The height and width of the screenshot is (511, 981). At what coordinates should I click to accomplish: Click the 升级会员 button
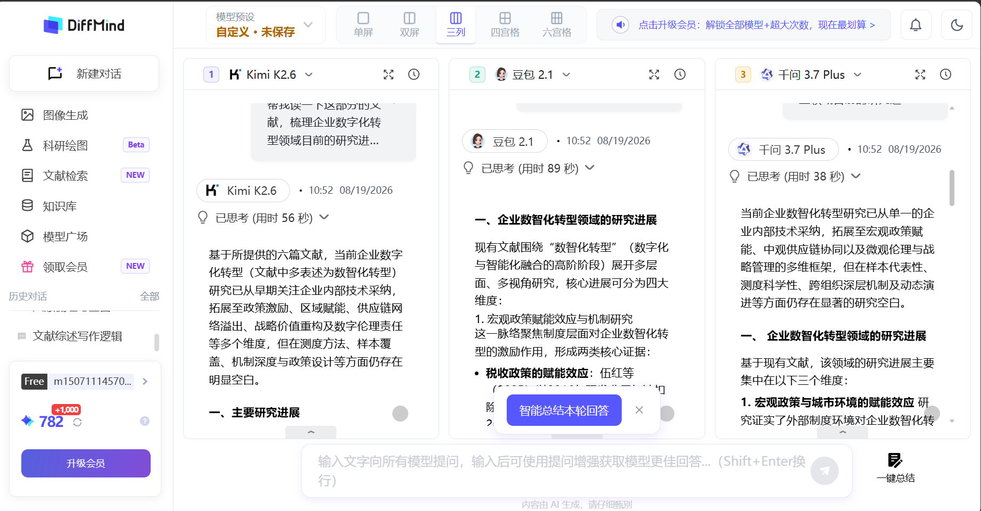(x=86, y=463)
